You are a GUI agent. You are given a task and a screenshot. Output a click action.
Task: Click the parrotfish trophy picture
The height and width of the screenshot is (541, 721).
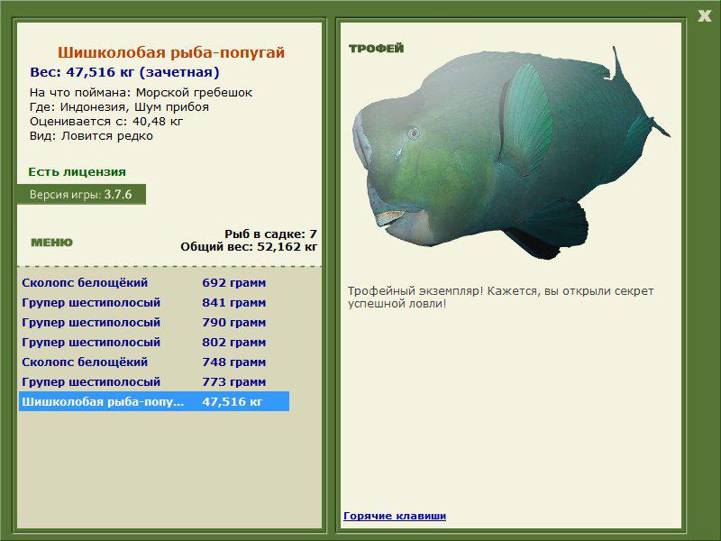510,154
